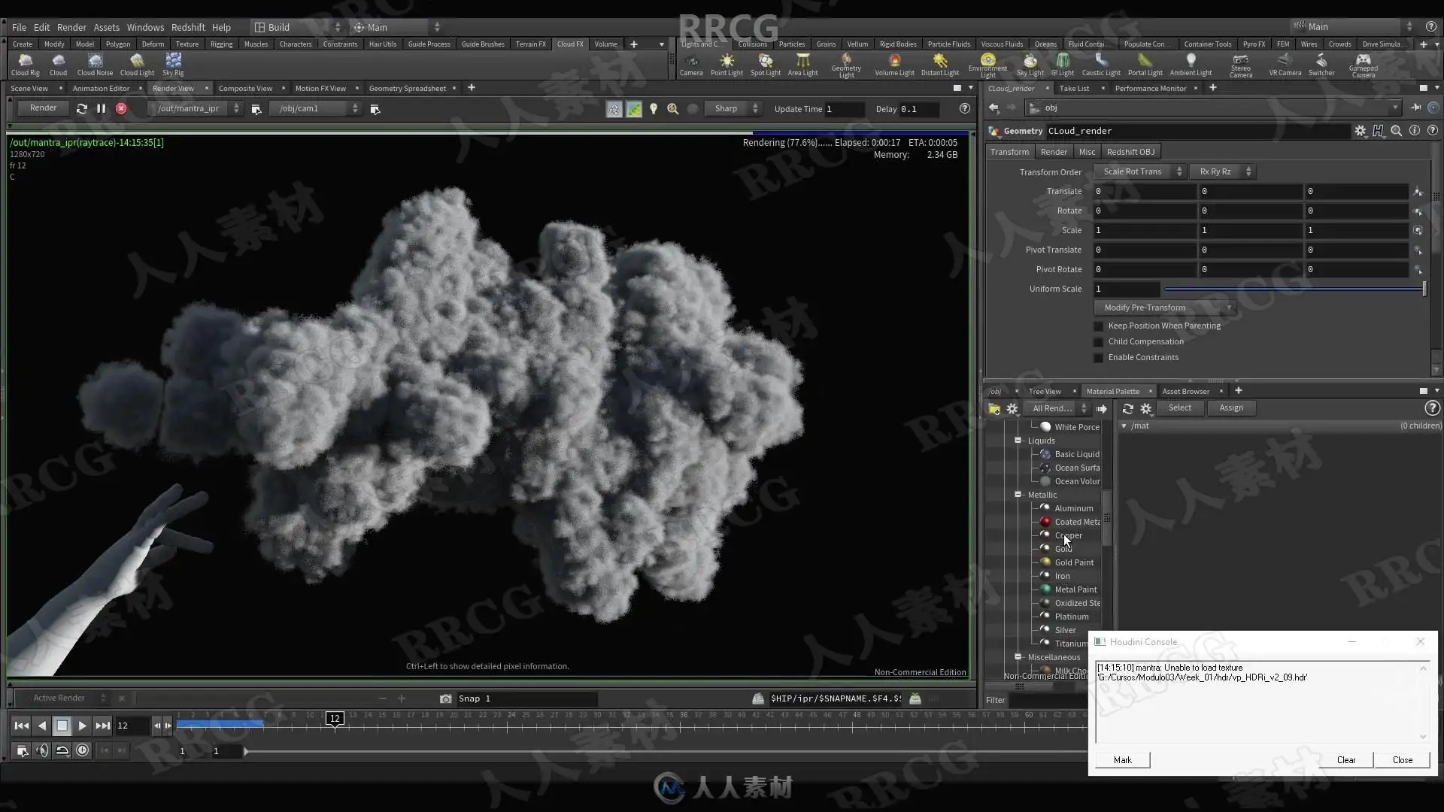Click the Clear button in console
Viewport: 1444px width, 812px height.
(x=1345, y=760)
